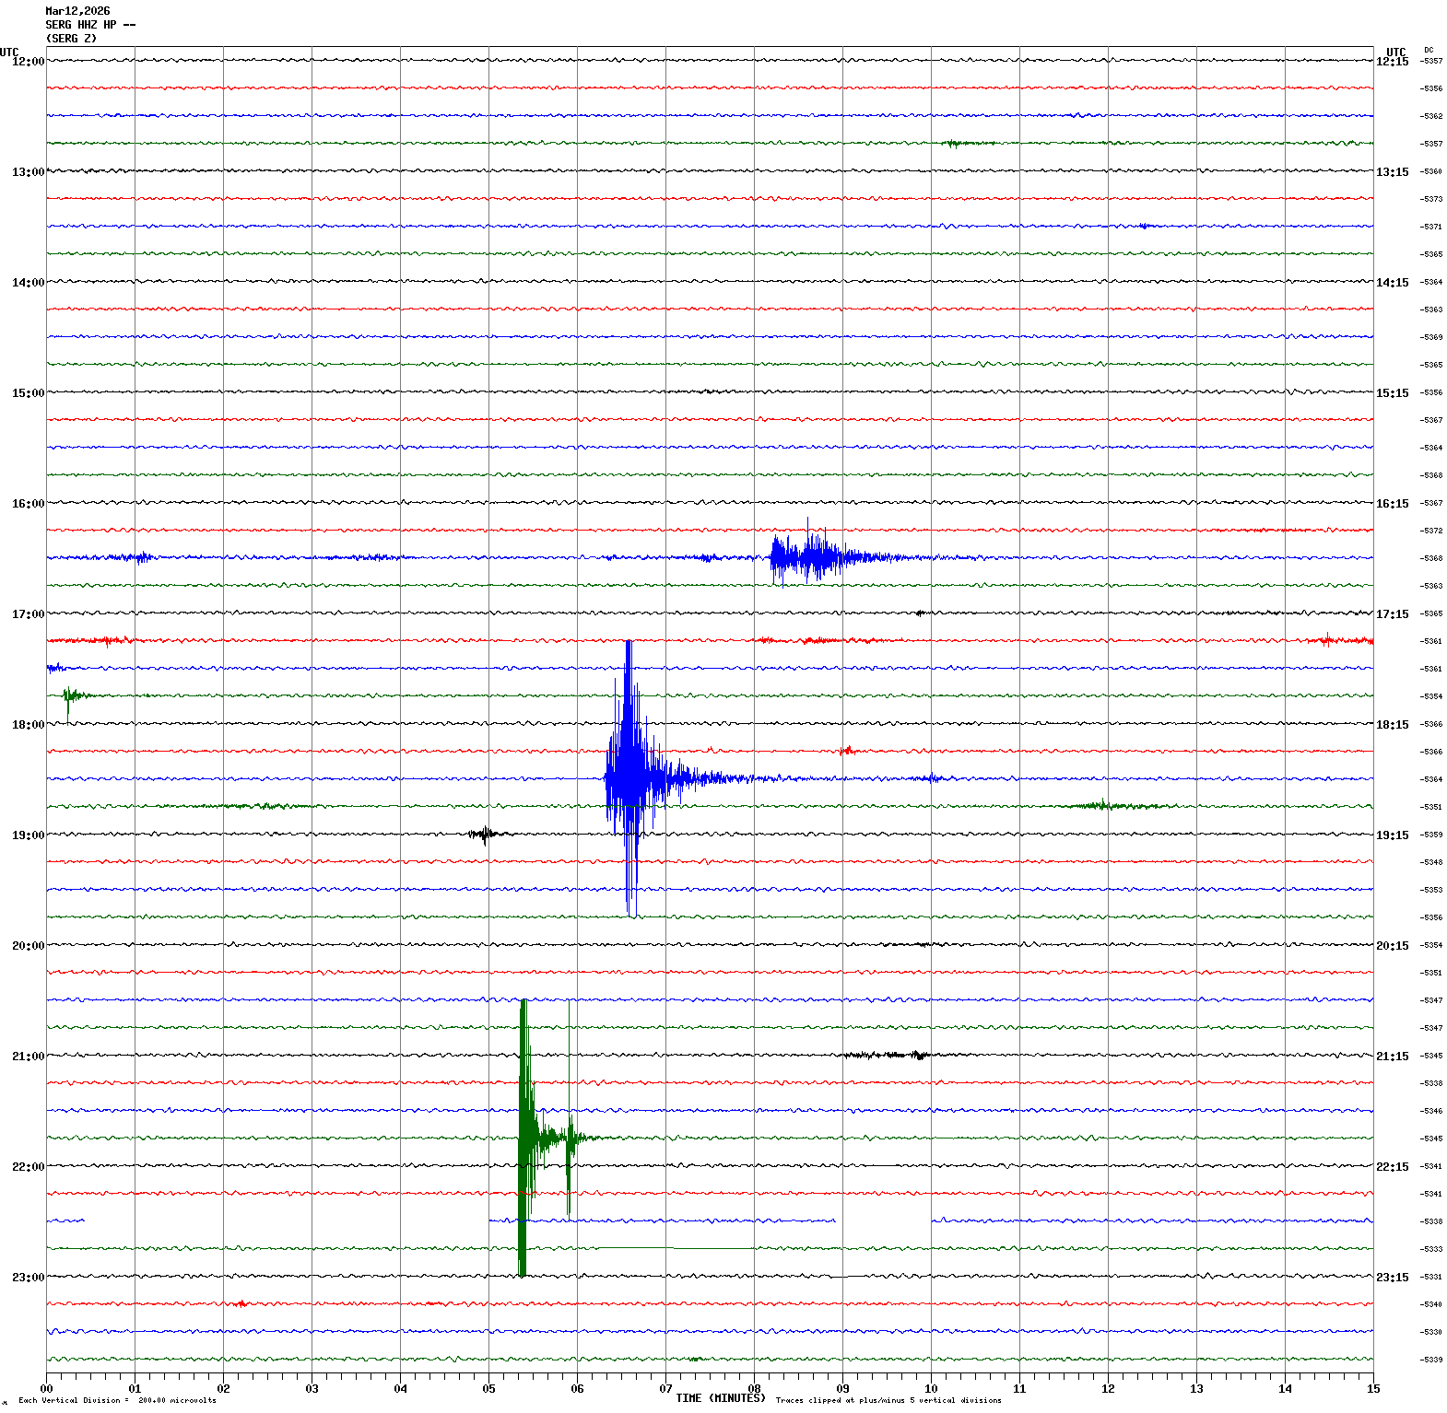Click the vertical division microvolts scale note
The image size is (1447, 1413).
[117, 1400]
